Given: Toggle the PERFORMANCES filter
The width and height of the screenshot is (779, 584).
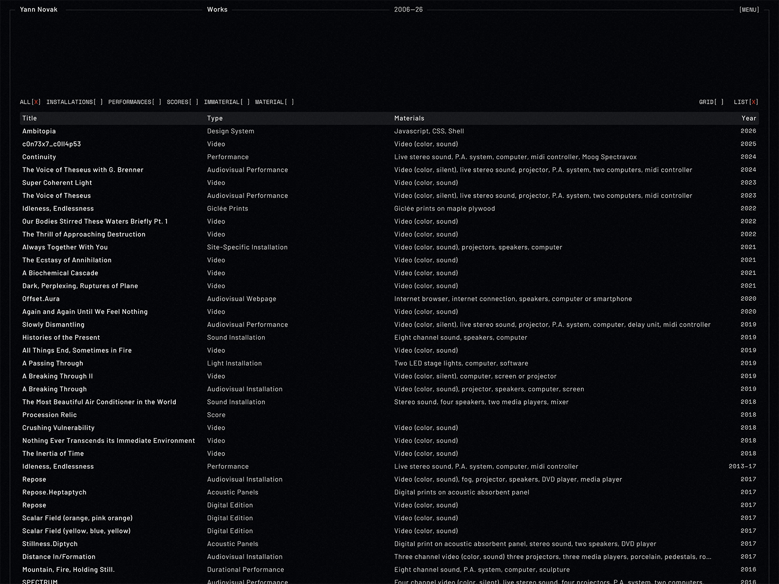Looking at the screenshot, I should coord(135,102).
